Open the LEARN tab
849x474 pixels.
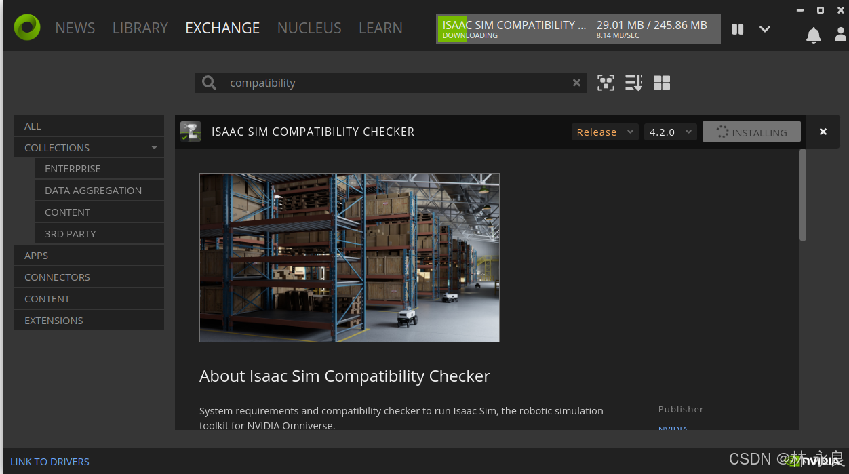(380, 28)
